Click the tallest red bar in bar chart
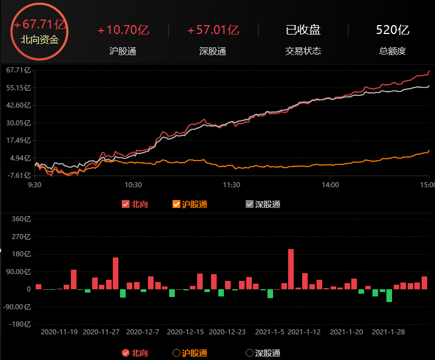 [x=291, y=269]
